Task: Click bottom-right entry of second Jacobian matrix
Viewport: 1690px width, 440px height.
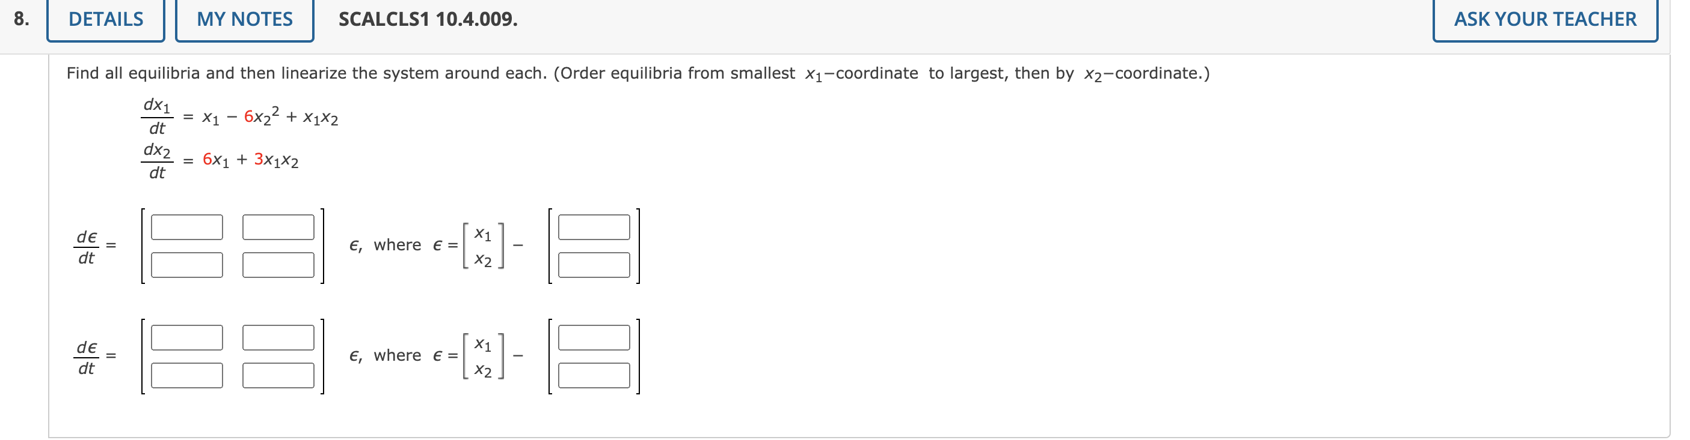Action: coord(278,376)
